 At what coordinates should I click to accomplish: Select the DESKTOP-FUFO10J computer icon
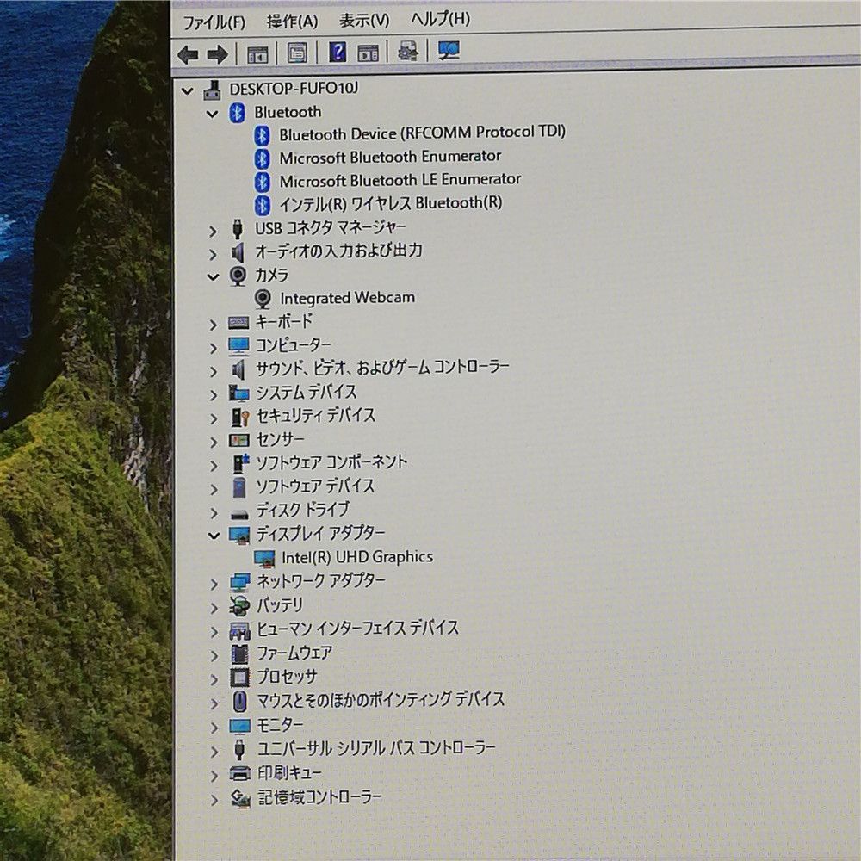coord(213,90)
